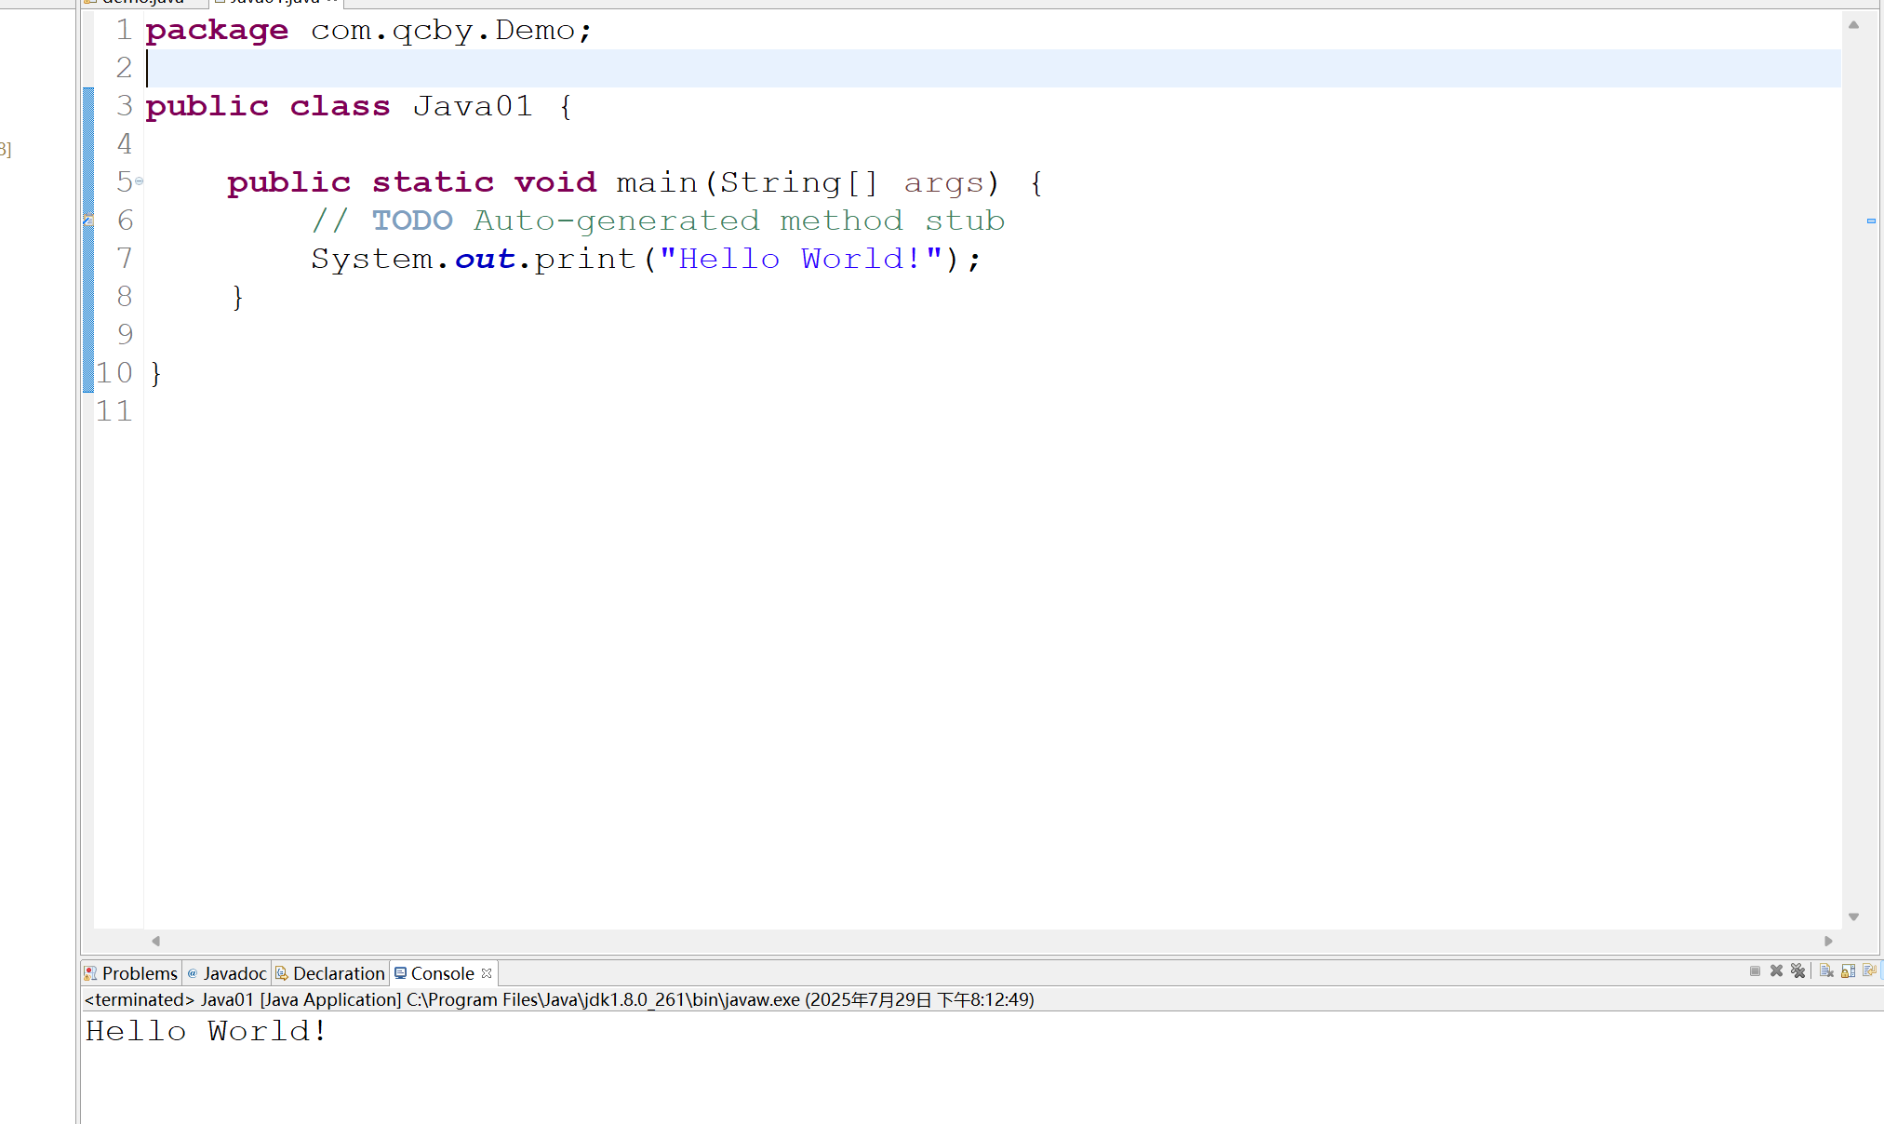Toggle the console Scroll Lock icon
The image size is (1884, 1124).
click(1848, 971)
